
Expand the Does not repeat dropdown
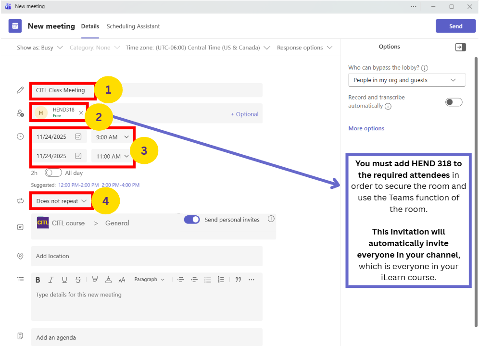pyautogui.click(x=62, y=201)
